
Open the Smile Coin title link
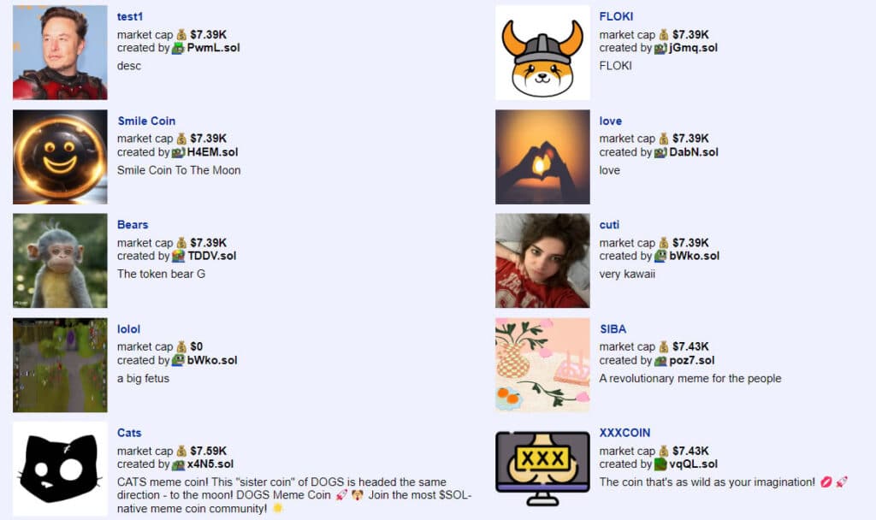[146, 121]
